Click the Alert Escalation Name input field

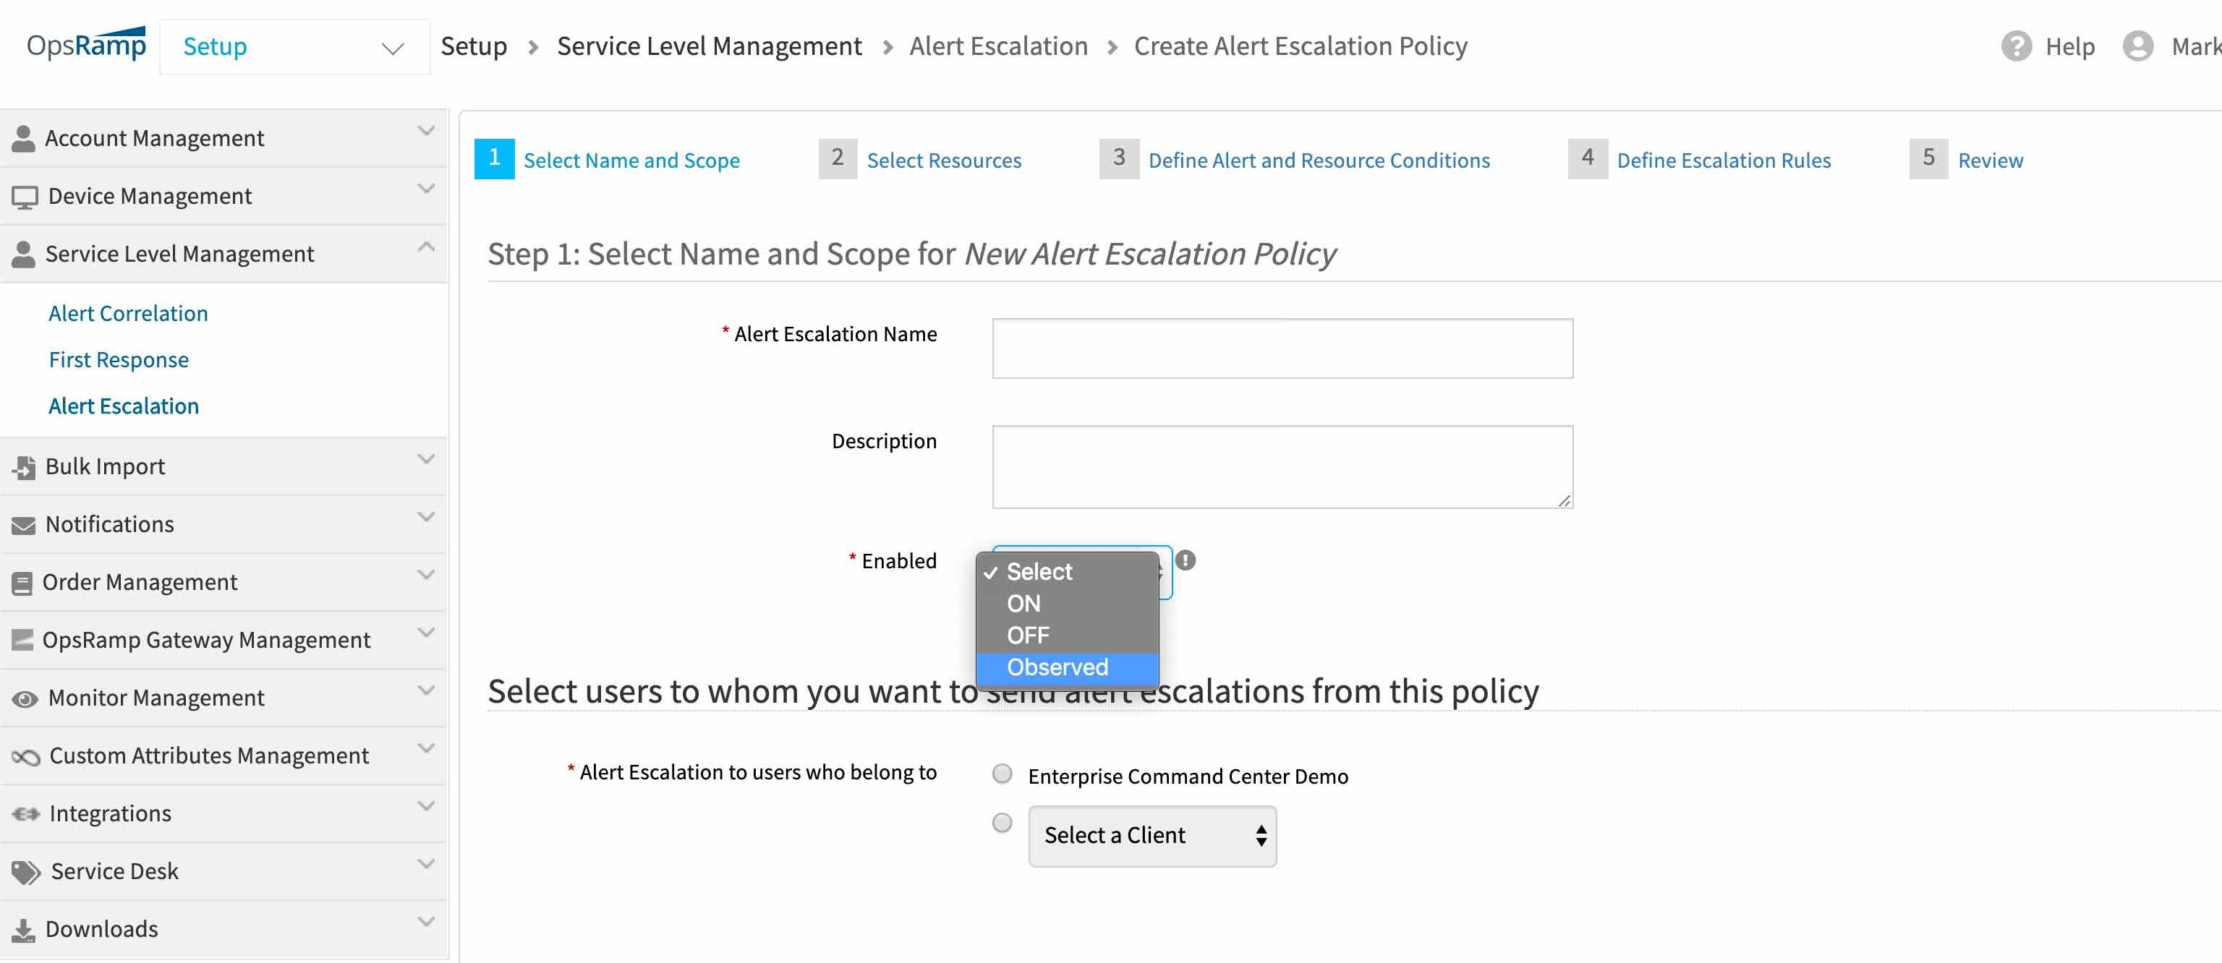coord(1282,348)
